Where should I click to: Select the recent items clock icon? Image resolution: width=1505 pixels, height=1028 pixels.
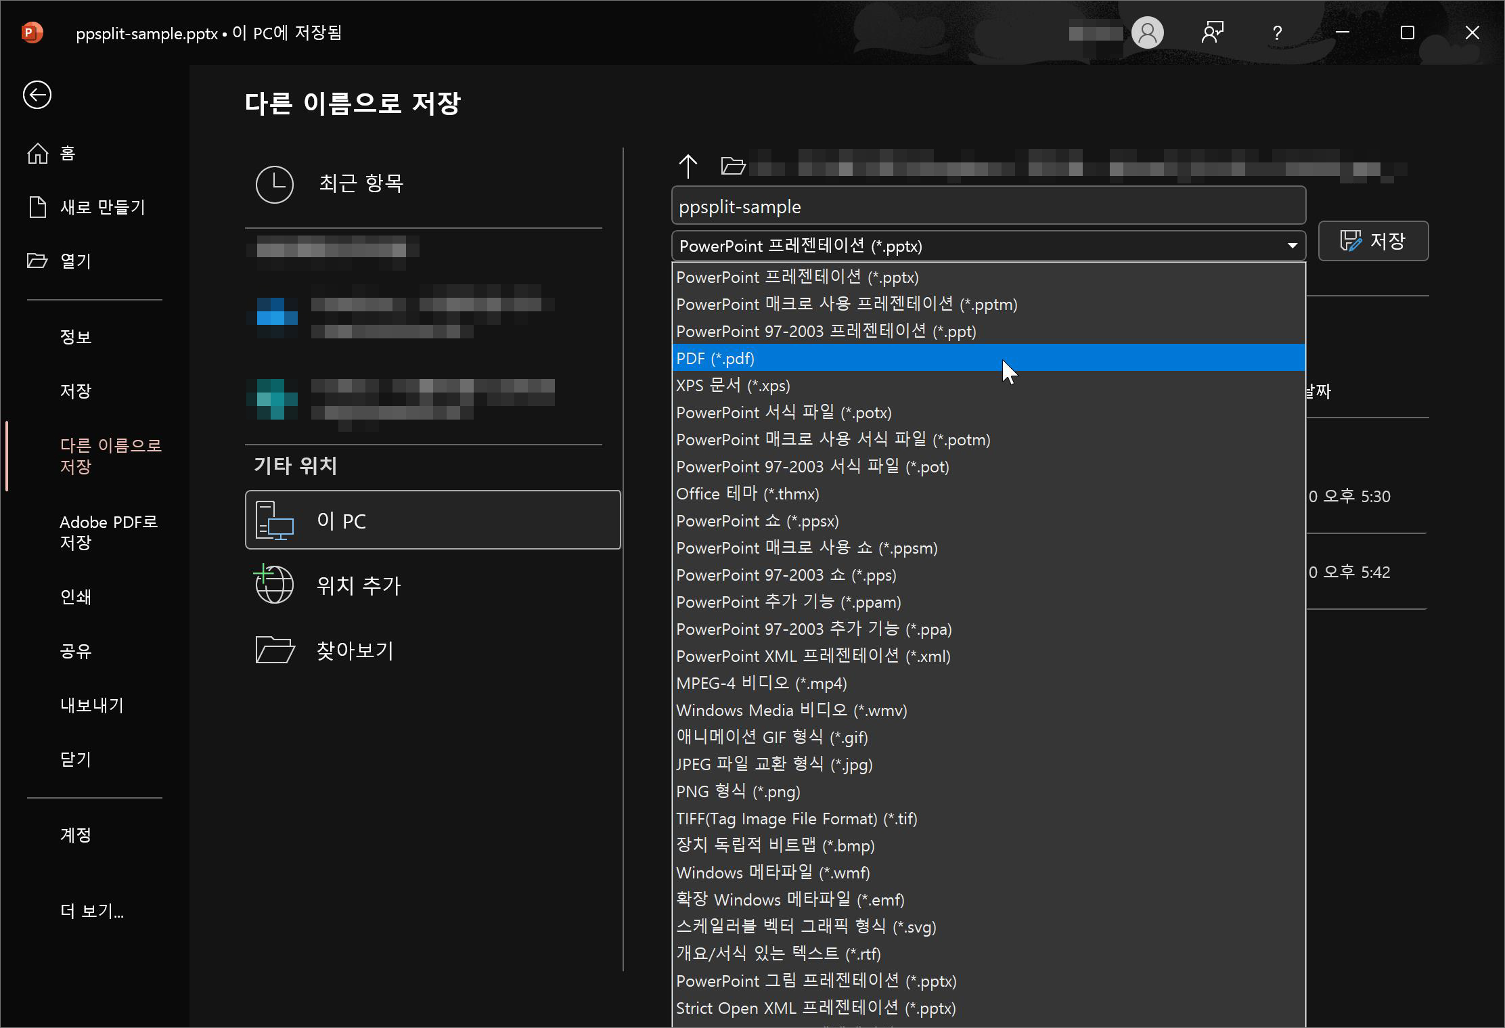[274, 184]
